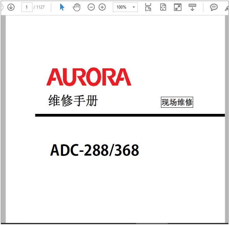Click the highlighter pen icon

[227, 8]
